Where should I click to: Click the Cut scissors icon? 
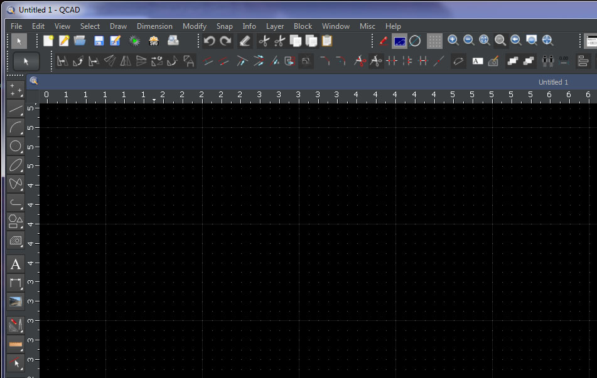click(264, 41)
